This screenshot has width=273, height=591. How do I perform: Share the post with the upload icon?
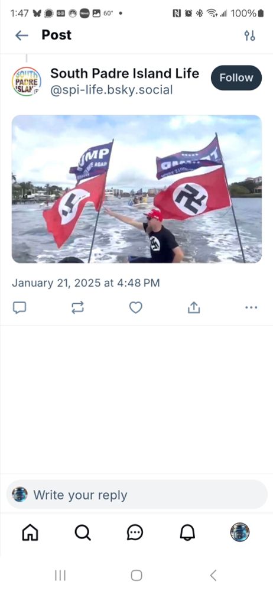(193, 307)
